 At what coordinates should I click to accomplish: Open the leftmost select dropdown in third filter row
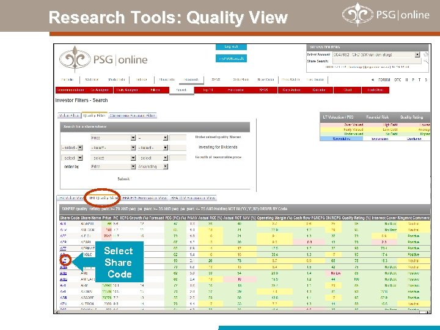click(72, 158)
